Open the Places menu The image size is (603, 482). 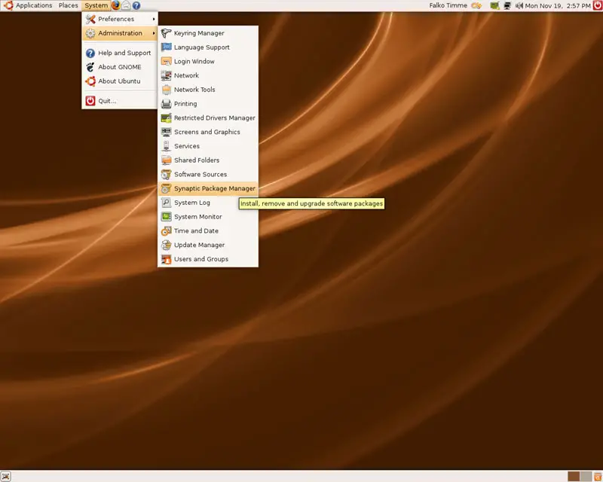pyautogui.click(x=68, y=5)
